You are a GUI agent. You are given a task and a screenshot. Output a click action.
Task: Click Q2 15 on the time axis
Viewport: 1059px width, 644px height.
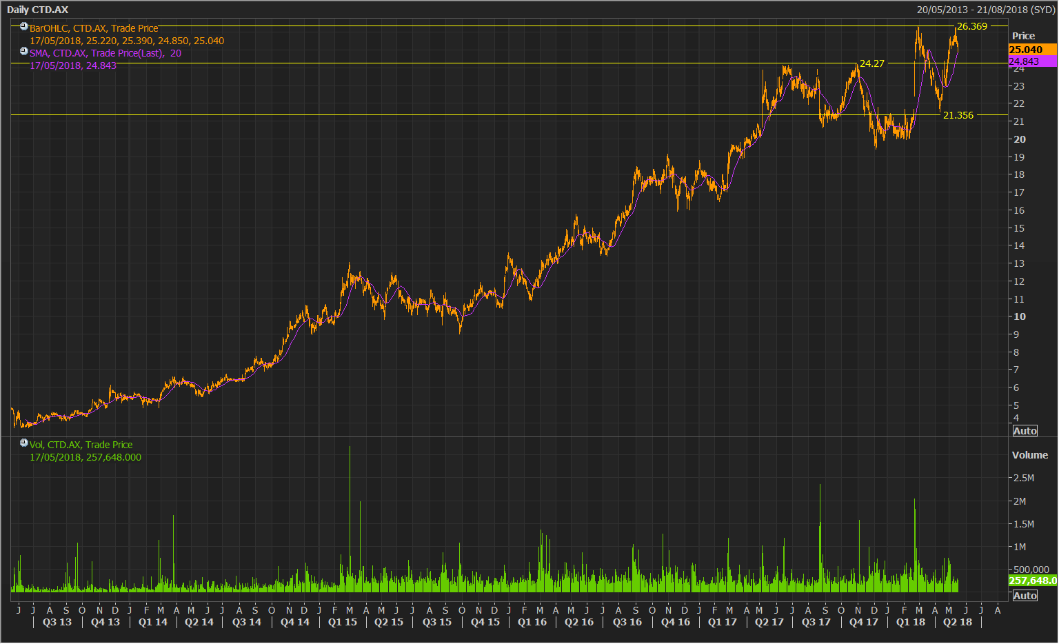[389, 622]
